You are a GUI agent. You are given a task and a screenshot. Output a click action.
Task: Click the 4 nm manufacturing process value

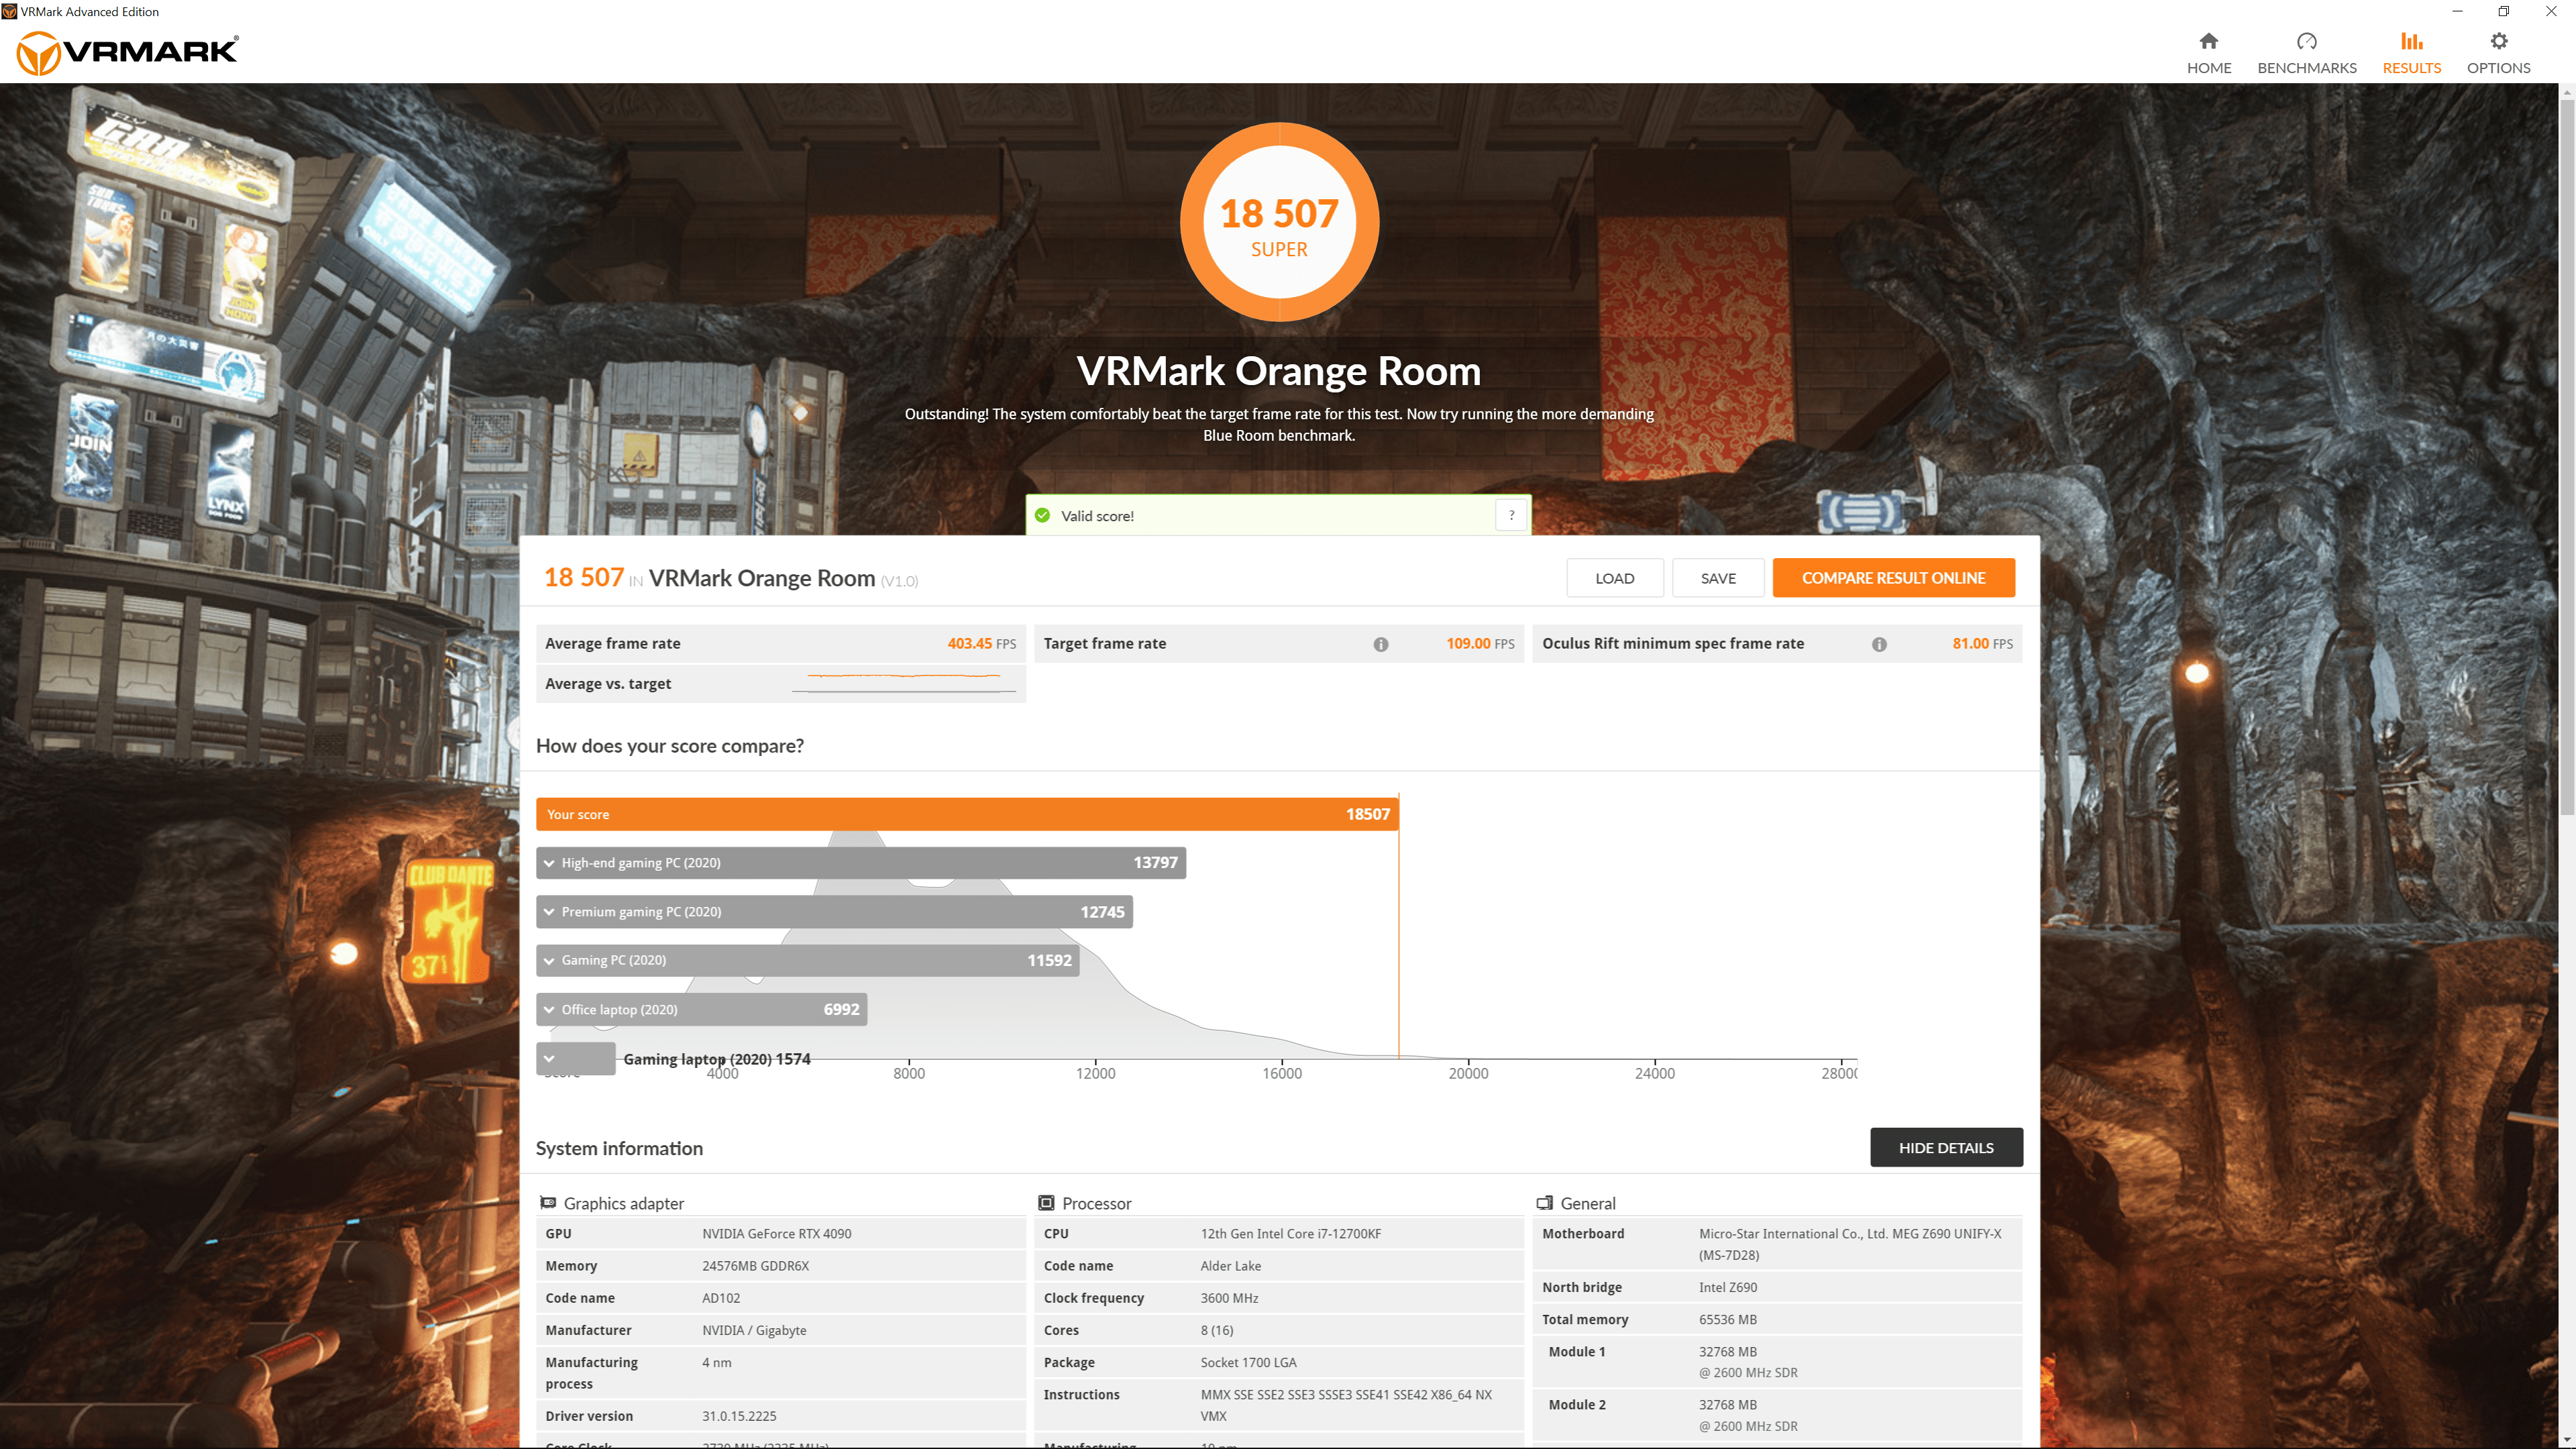716,1362
